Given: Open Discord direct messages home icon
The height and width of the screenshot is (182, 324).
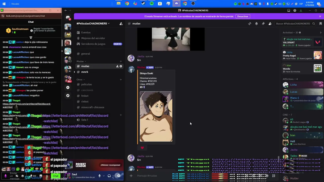Looking at the screenshot, I should pos(68,17).
